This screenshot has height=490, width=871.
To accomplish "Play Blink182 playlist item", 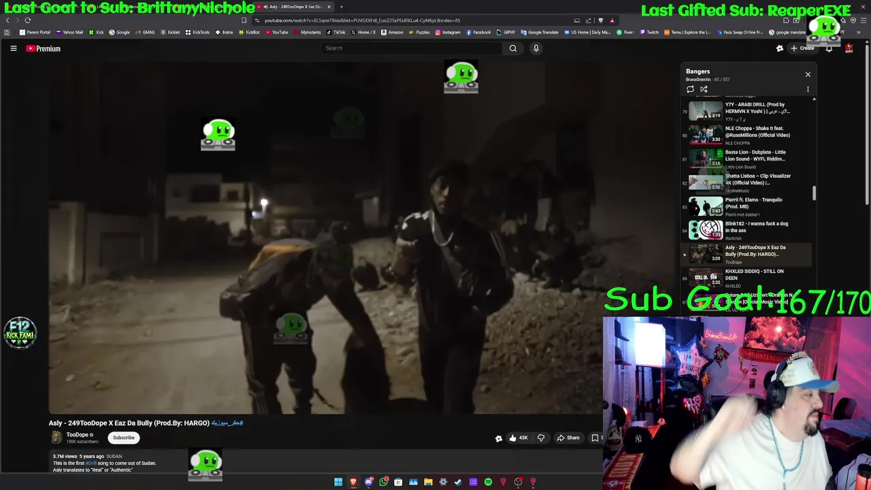I will tap(746, 230).
